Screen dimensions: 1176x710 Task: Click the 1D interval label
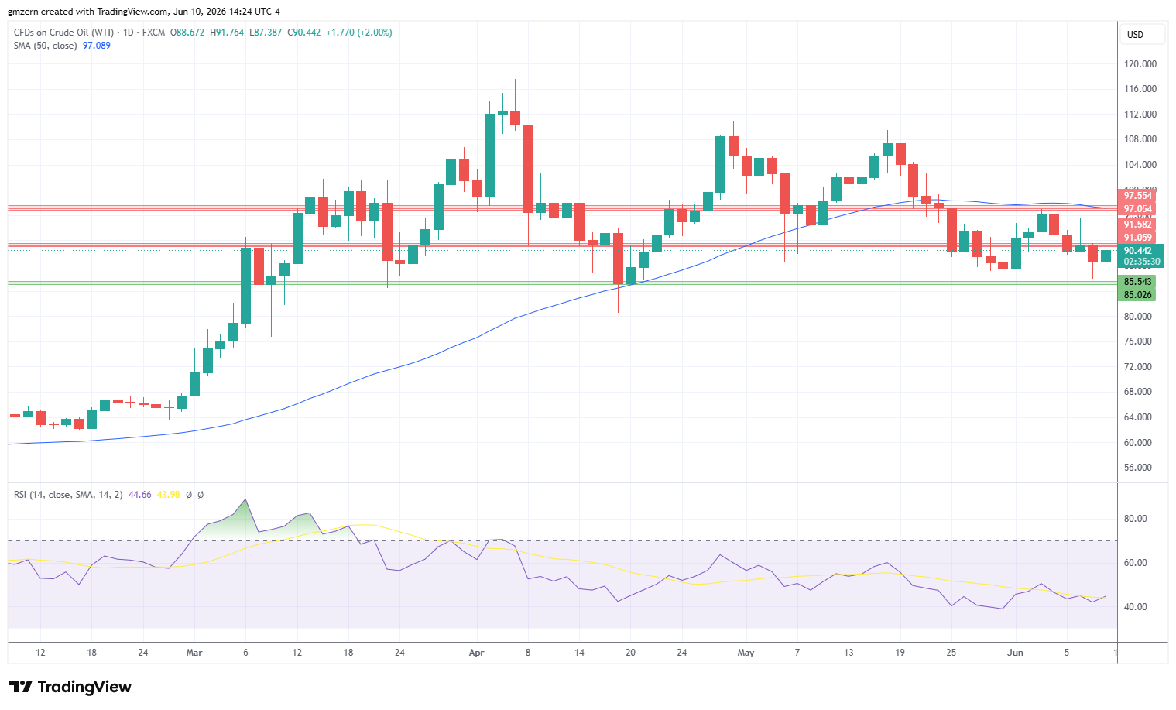[129, 33]
